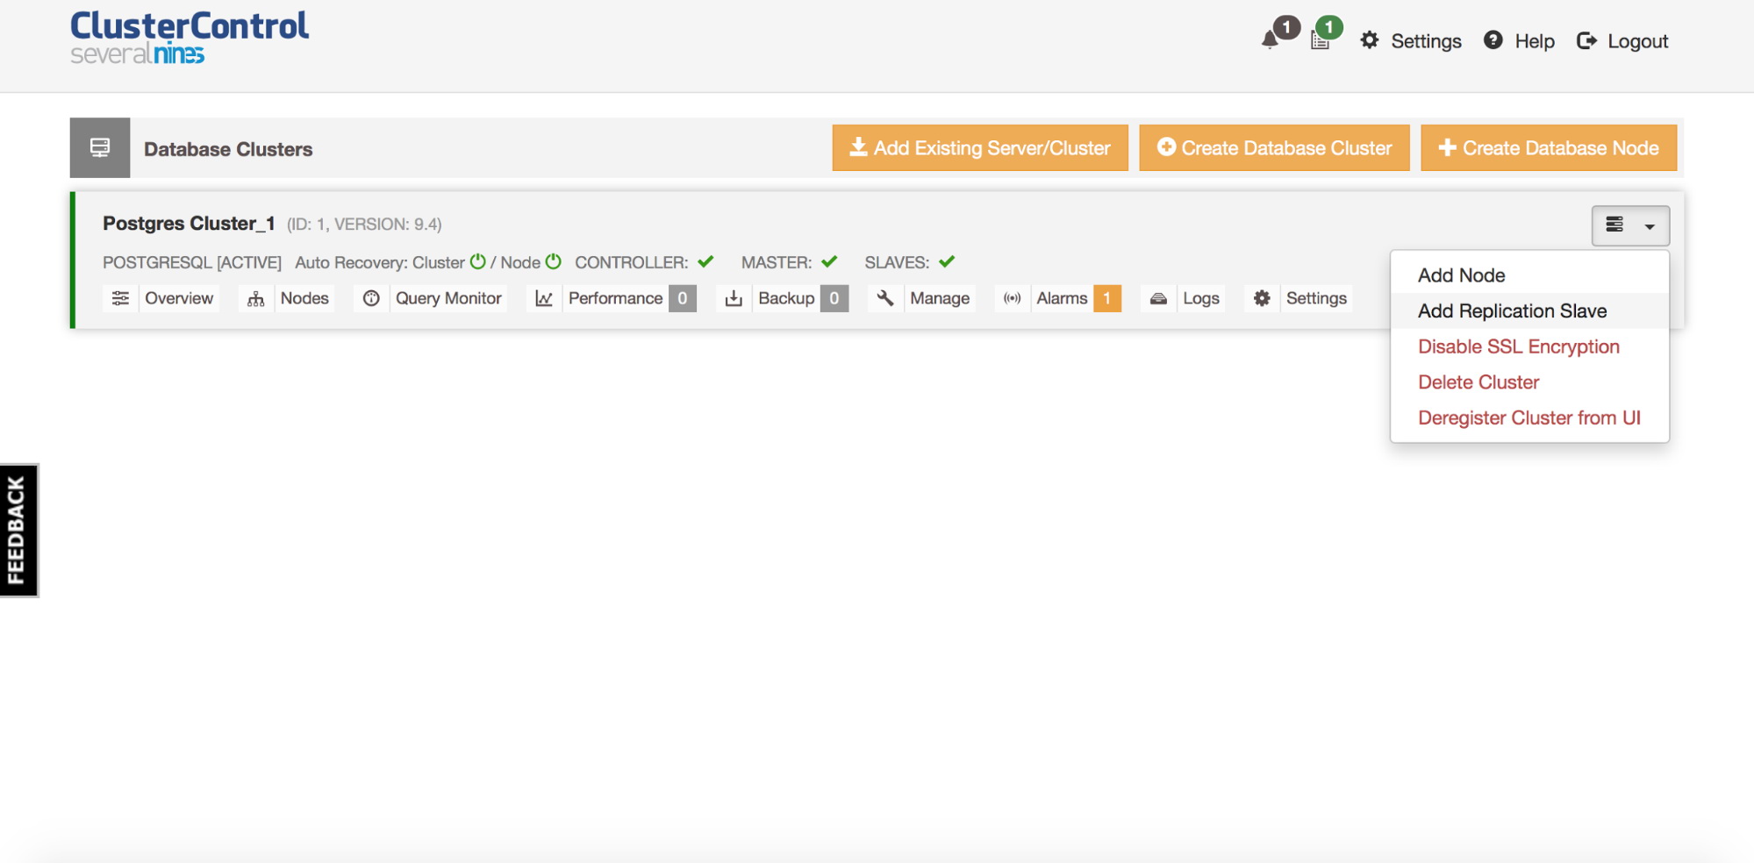Select Deregister Cluster from UI

coord(1529,417)
